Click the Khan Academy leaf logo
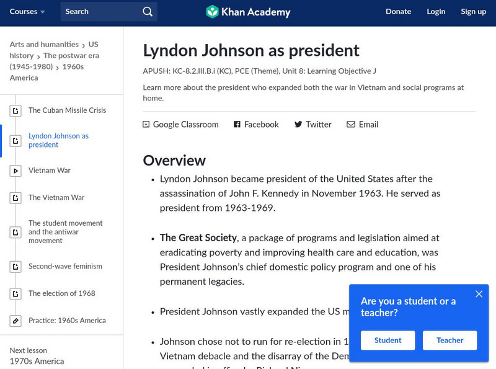 (212, 12)
